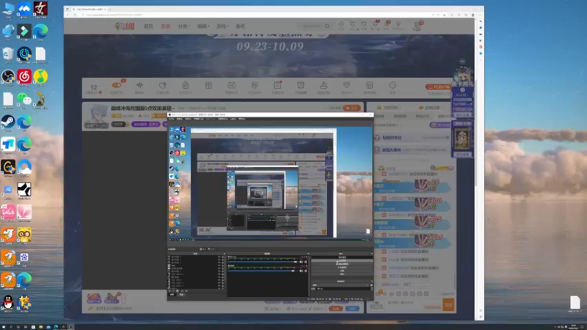Viewport: 587px width, 330px height.
Task: Expand the 游戏 dropdown in Douyu nav
Action: [222, 26]
